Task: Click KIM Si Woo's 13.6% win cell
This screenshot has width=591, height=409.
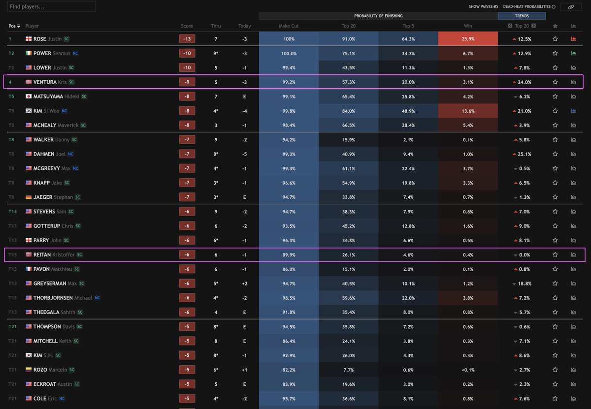Action: tap(468, 111)
